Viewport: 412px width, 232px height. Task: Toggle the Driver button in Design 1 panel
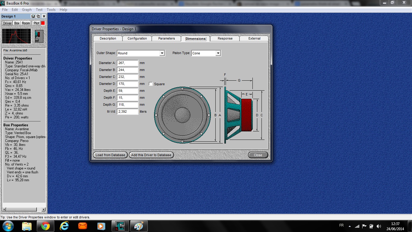point(7,23)
